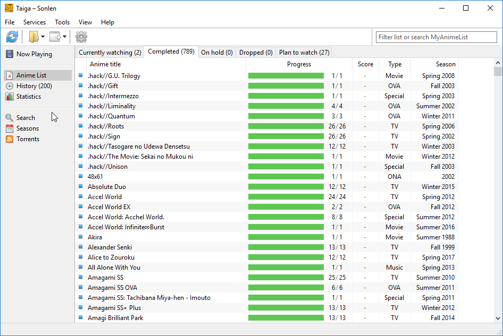Select All Alone With You title
503x336 pixels.
click(x=114, y=268)
